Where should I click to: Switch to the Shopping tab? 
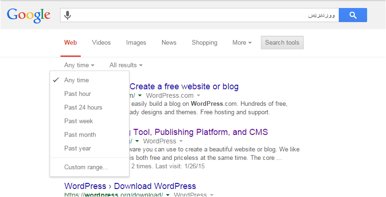[205, 43]
